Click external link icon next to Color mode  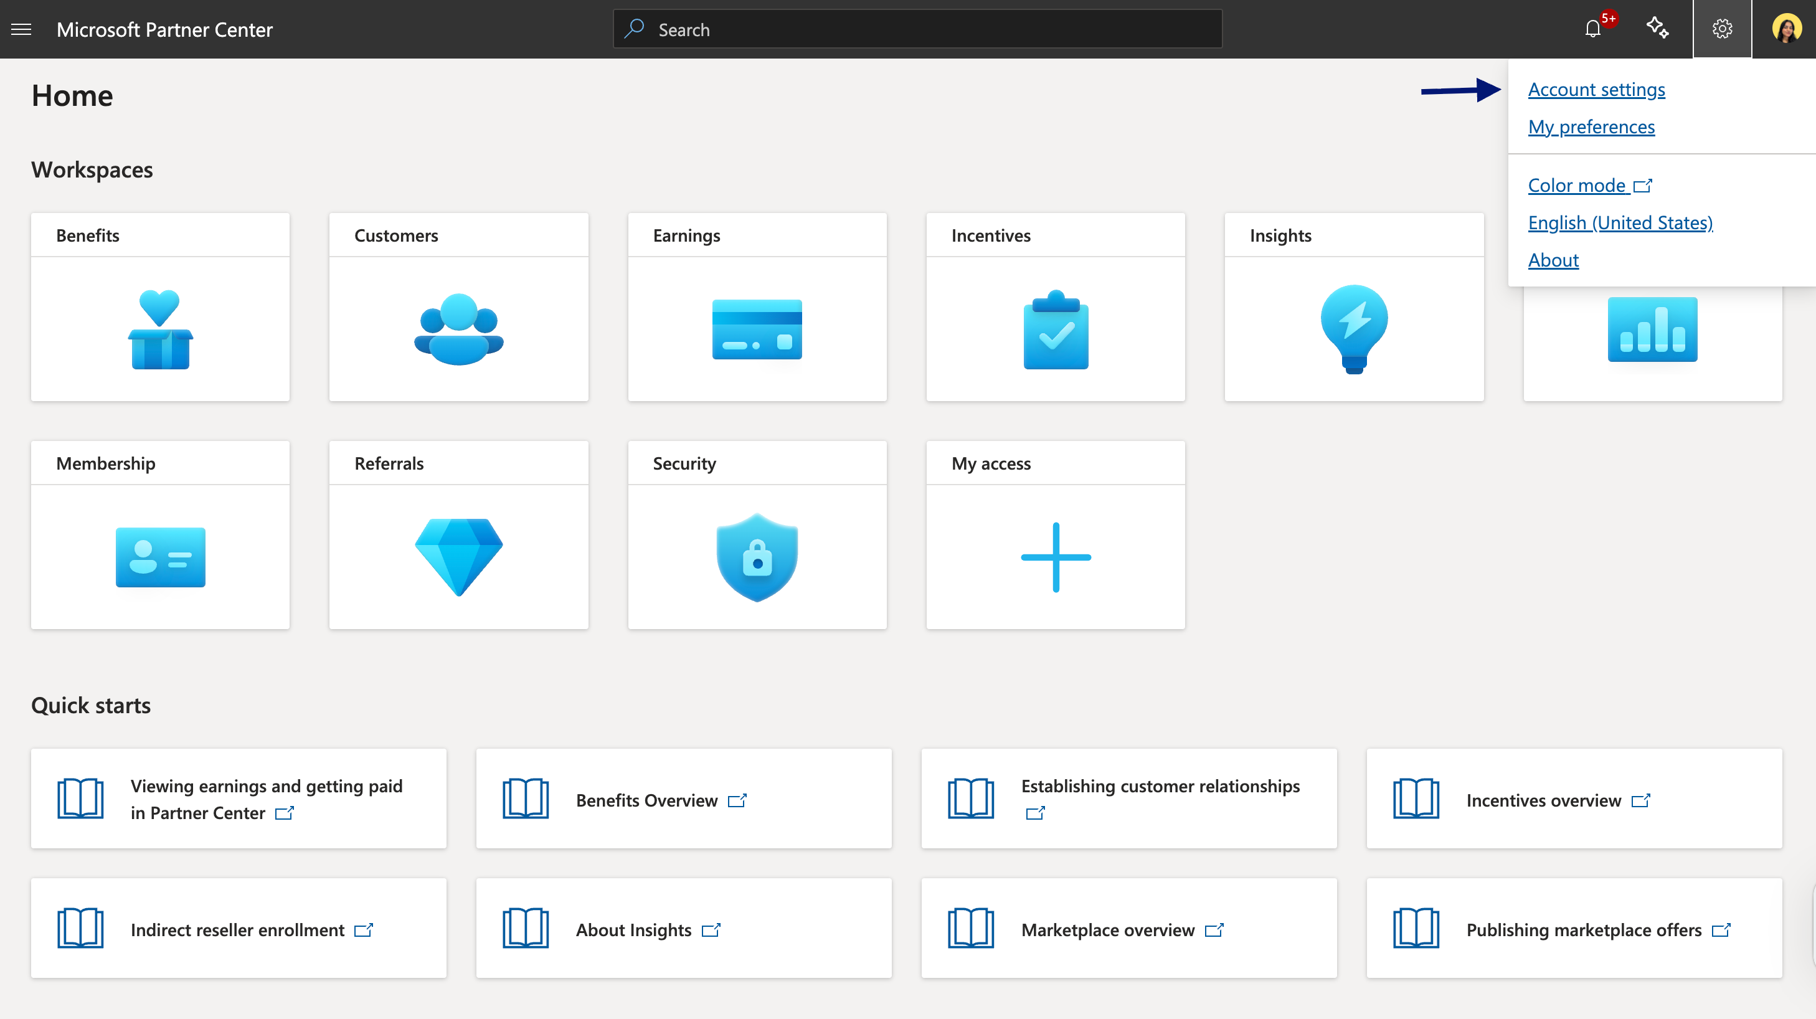(x=1643, y=186)
